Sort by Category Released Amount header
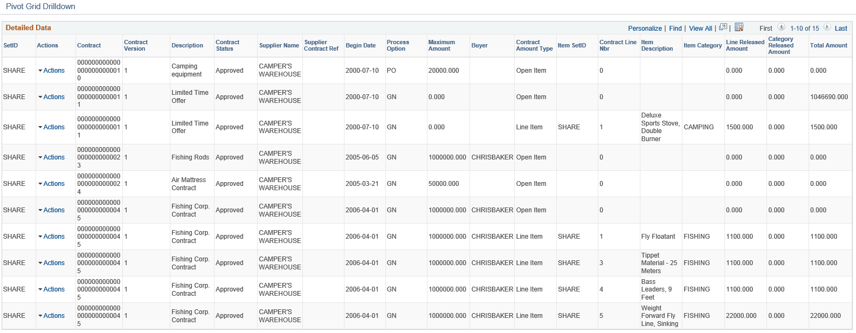The width and height of the screenshot is (856, 333). (781, 45)
